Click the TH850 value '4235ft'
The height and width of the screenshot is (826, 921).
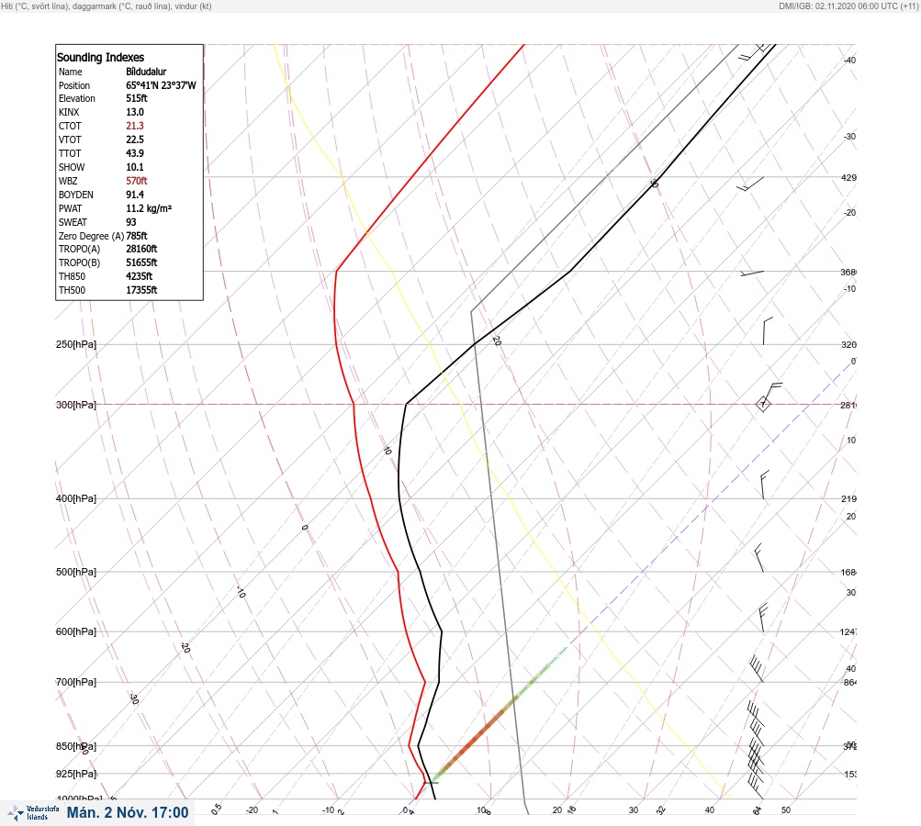pos(140,276)
